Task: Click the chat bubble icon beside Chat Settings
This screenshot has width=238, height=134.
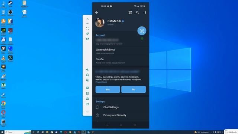Action: [x=97, y=107]
